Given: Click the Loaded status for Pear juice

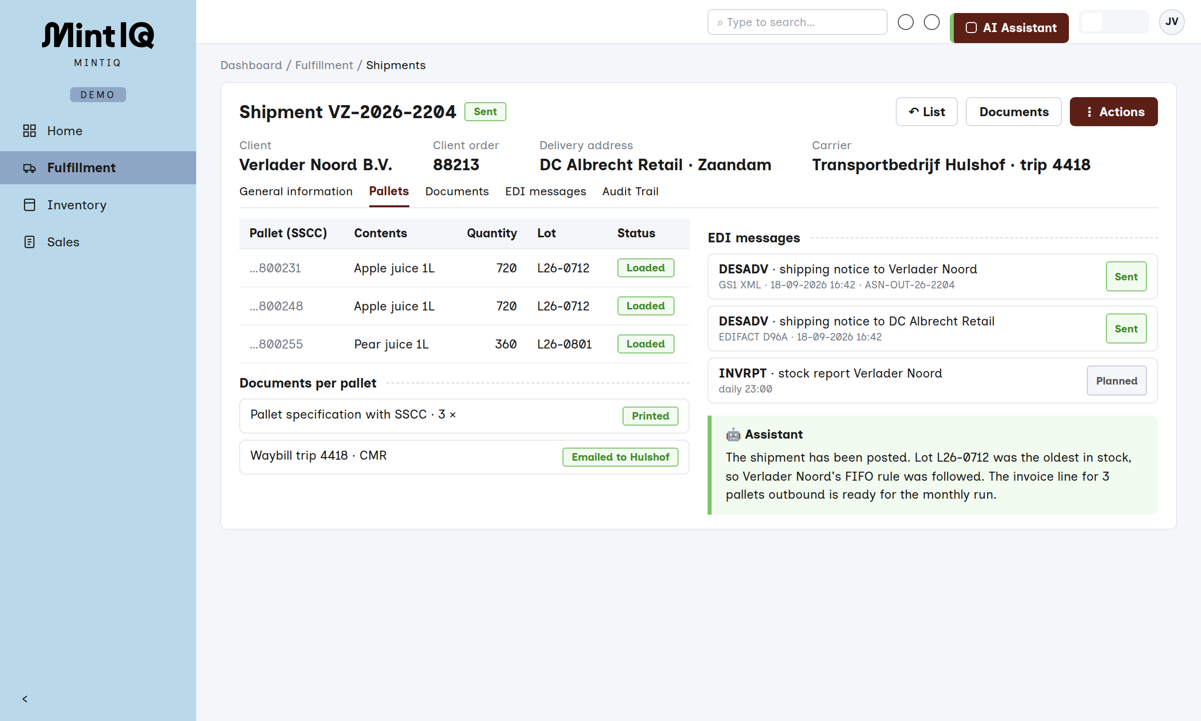Looking at the screenshot, I should click(646, 344).
